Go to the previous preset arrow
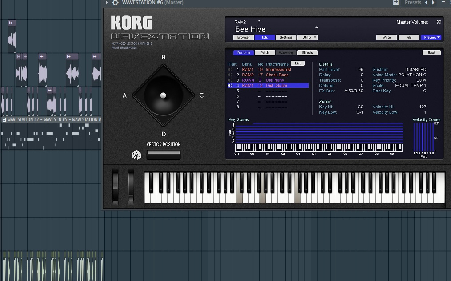 click(427, 3)
